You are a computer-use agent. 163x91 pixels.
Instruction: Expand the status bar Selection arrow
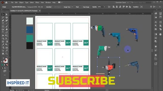click(x=60, y=90)
